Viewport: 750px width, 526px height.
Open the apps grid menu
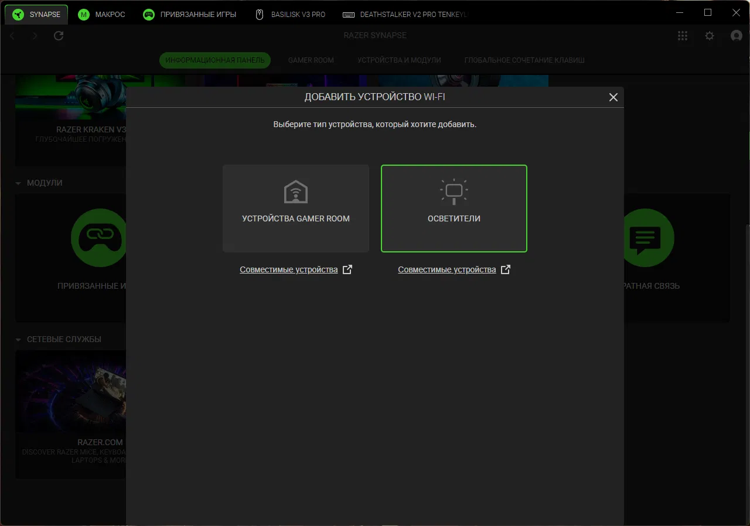[x=683, y=36]
